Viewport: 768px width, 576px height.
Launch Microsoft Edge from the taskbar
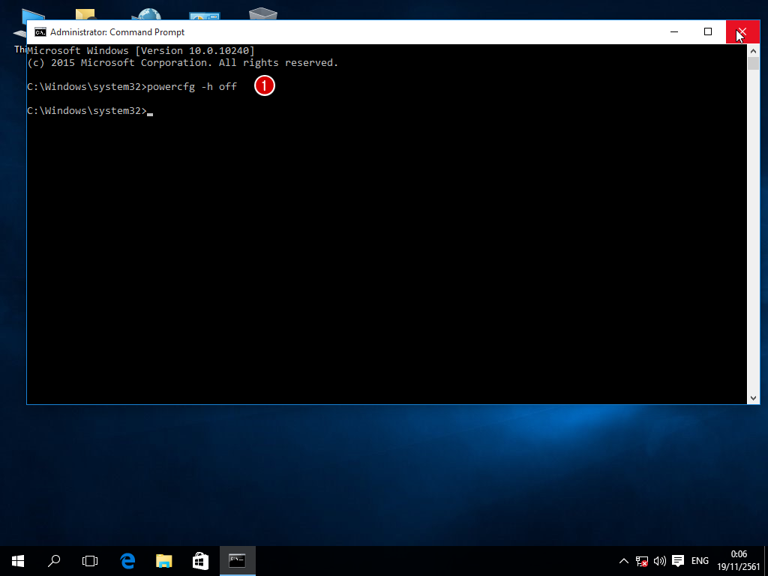coord(127,560)
